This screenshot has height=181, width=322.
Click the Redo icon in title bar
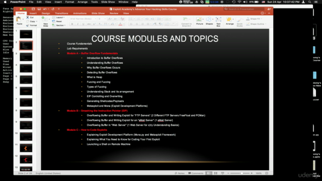click(x=53, y=9)
